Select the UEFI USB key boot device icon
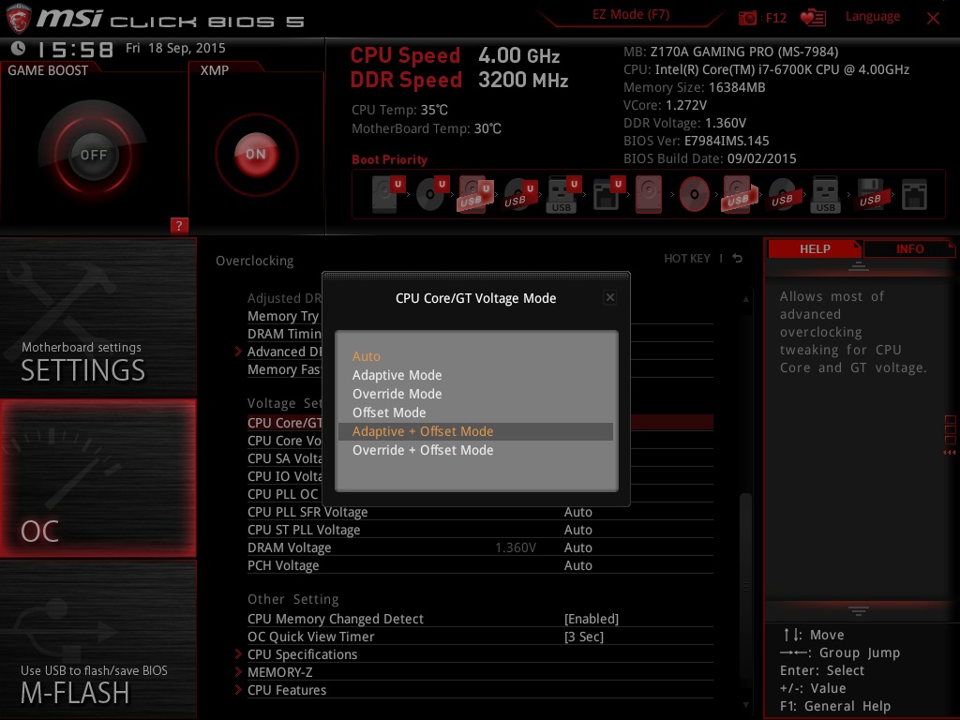The width and height of the screenshot is (960, 720). pyautogui.click(x=562, y=195)
